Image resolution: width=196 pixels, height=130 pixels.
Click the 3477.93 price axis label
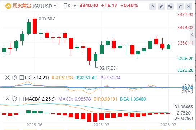[x=185, y=15]
